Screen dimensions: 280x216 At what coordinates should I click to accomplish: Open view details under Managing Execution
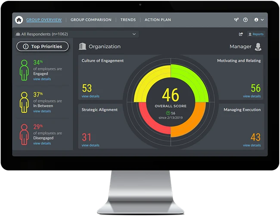[x=252, y=145]
